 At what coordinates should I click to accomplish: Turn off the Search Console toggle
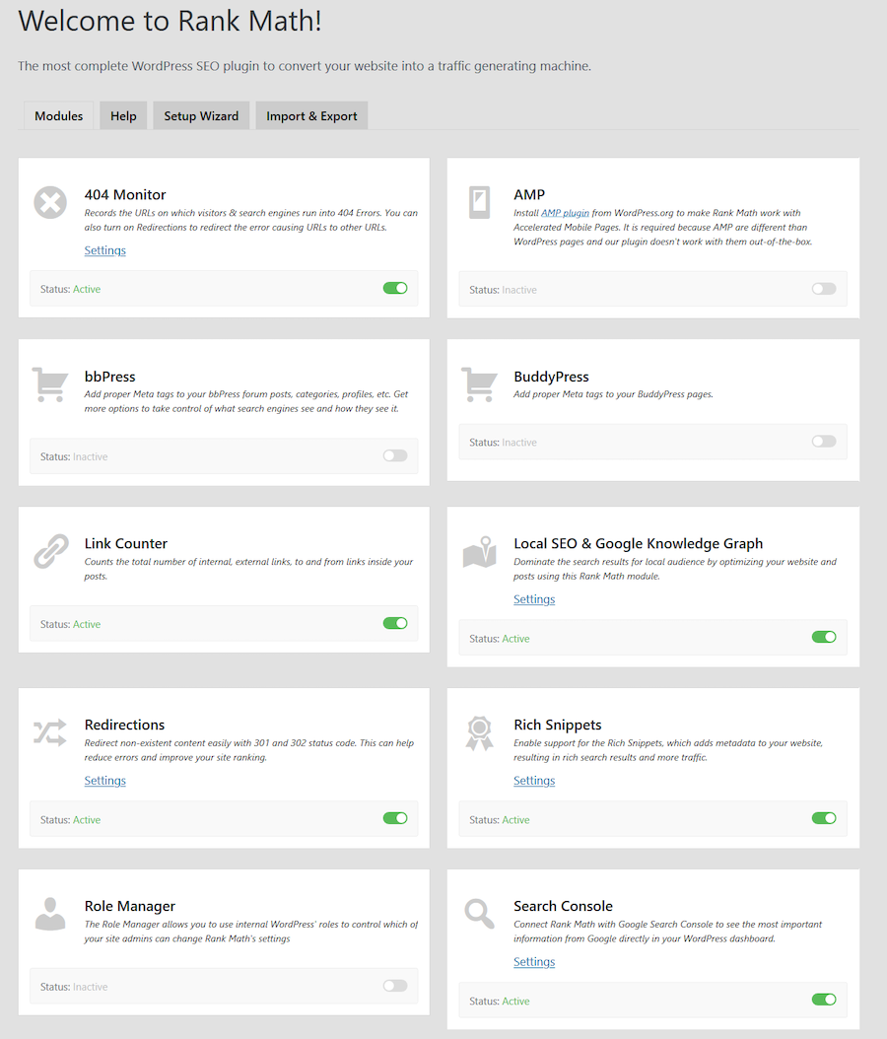[824, 1000]
